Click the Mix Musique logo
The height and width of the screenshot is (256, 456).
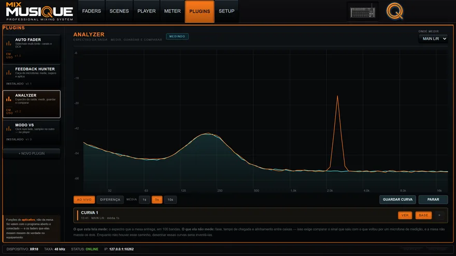39,11
